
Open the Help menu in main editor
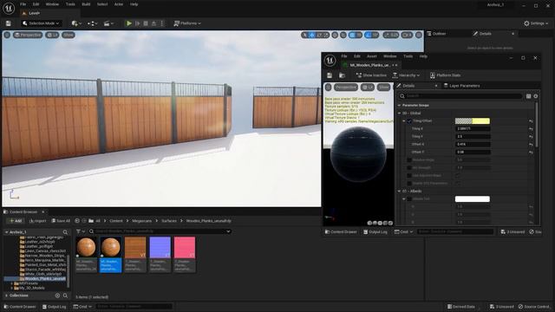coord(134,4)
